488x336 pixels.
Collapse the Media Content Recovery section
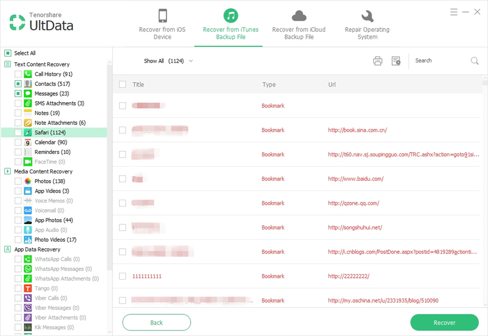pos(8,171)
